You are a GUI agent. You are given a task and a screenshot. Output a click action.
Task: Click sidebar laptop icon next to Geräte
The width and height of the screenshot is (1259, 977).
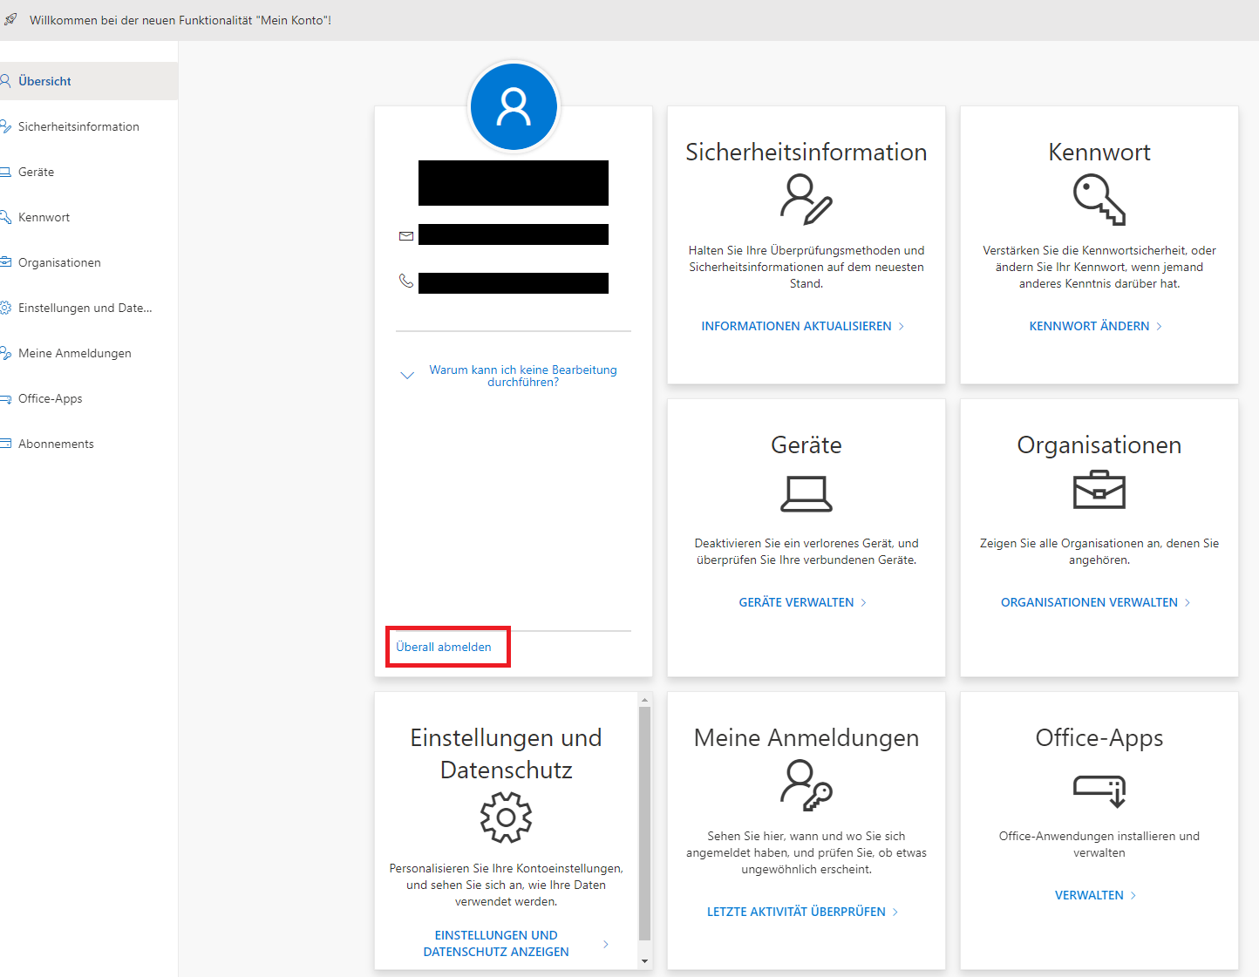(x=5, y=172)
